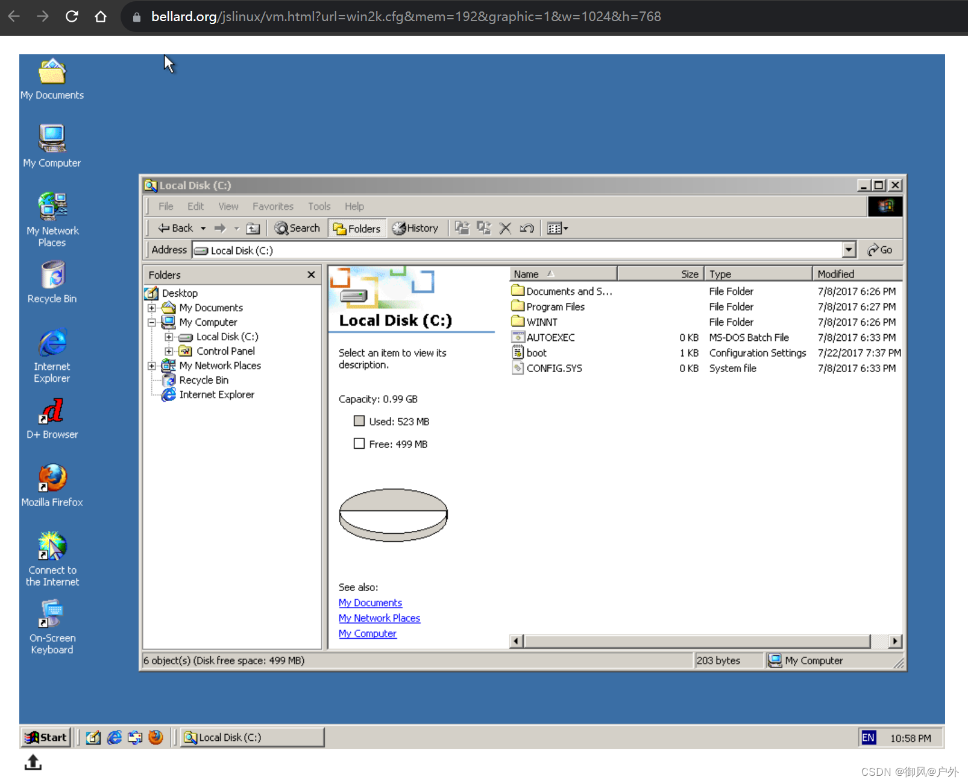Toggle the Folders pane with toolbar button
This screenshot has width=968, height=783.
(x=356, y=228)
